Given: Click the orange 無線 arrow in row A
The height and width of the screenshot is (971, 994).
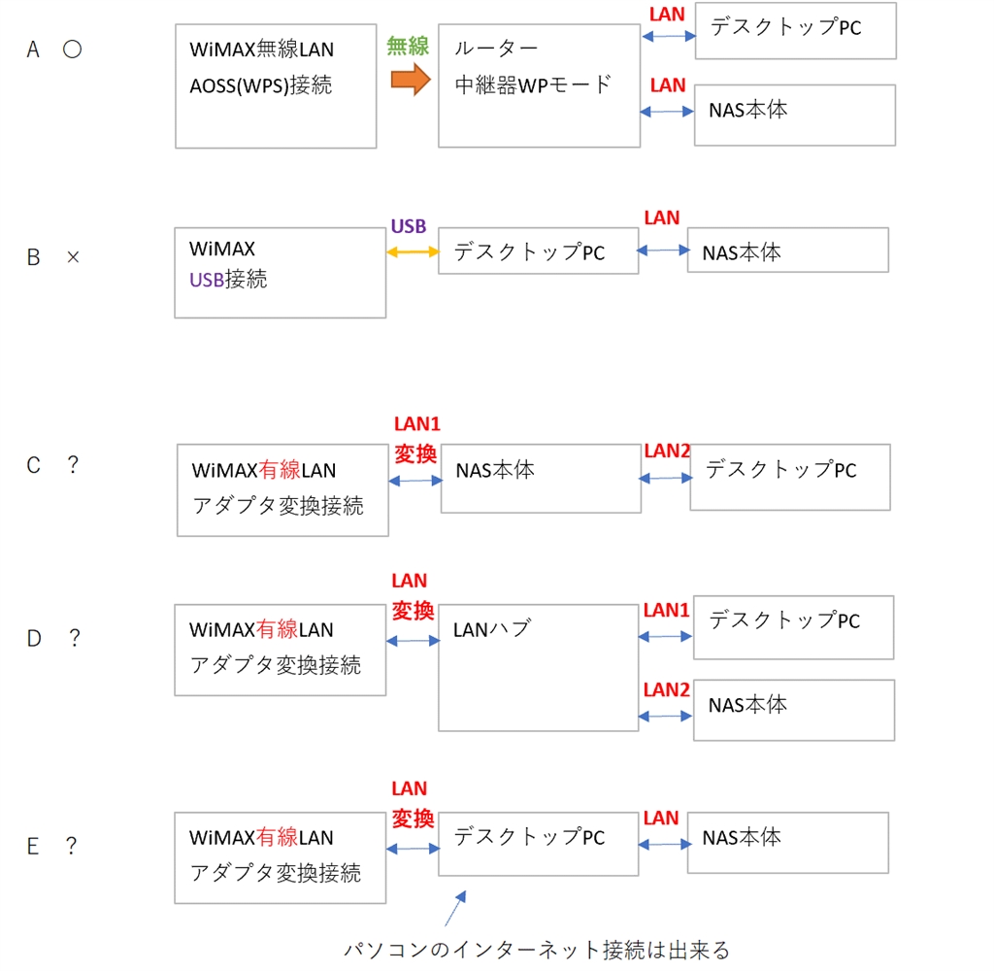Looking at the screenshot, I should (x=410, y=80).
